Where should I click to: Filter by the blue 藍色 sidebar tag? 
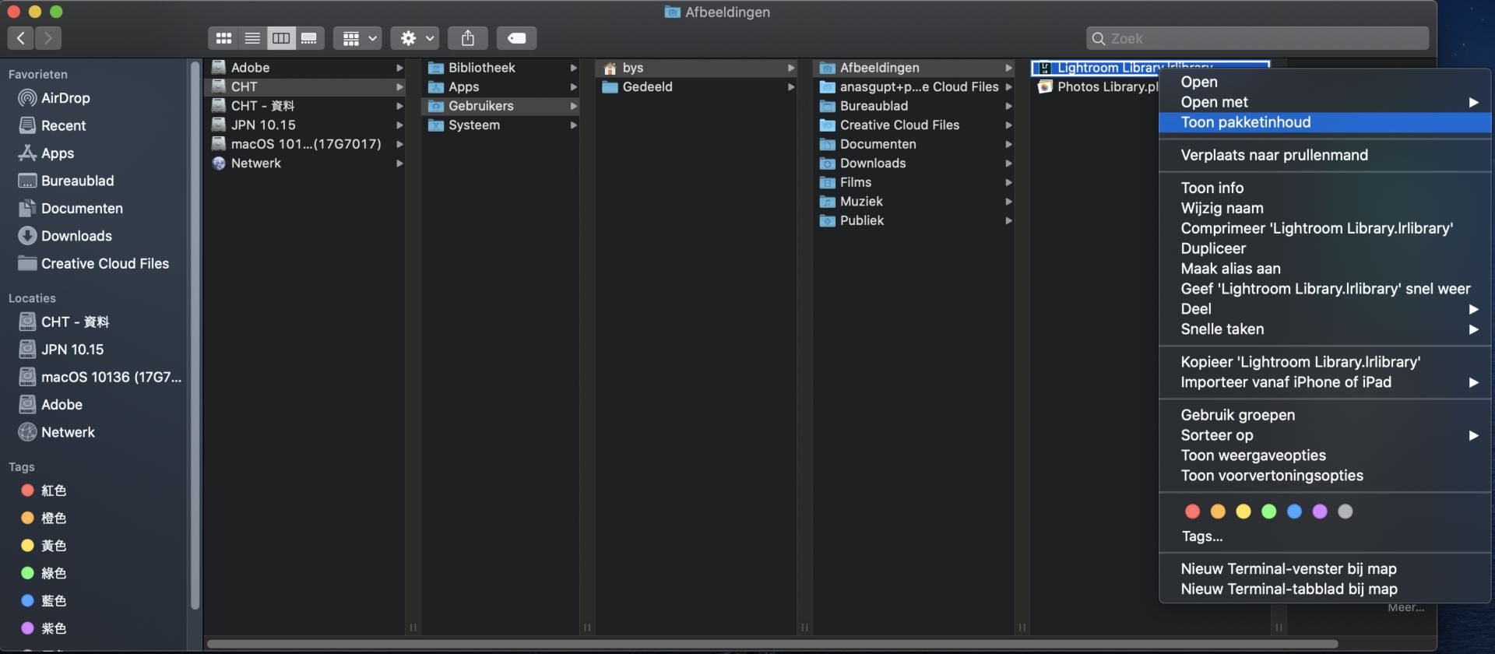(x=44, y=601)
